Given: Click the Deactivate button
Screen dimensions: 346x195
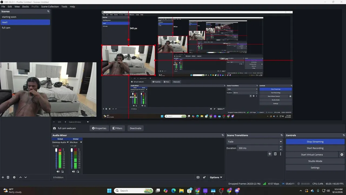Looking at the screenshot, I should tap(135, 128).
